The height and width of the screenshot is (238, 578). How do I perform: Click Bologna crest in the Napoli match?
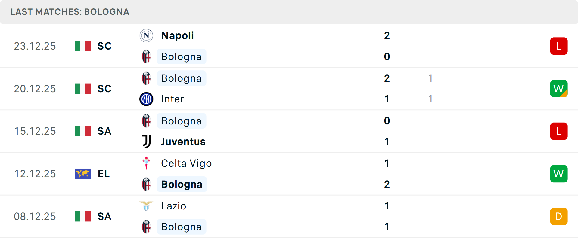click(x=146, y=56)
